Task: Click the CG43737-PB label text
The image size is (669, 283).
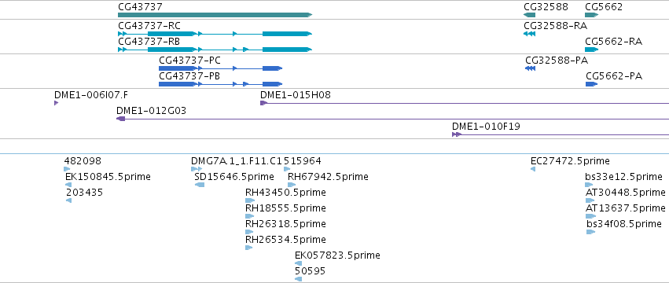Action: 190,76
